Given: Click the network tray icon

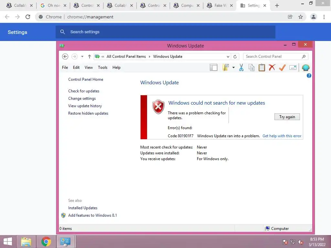Looking at the screenshot, I should (293, 242).
